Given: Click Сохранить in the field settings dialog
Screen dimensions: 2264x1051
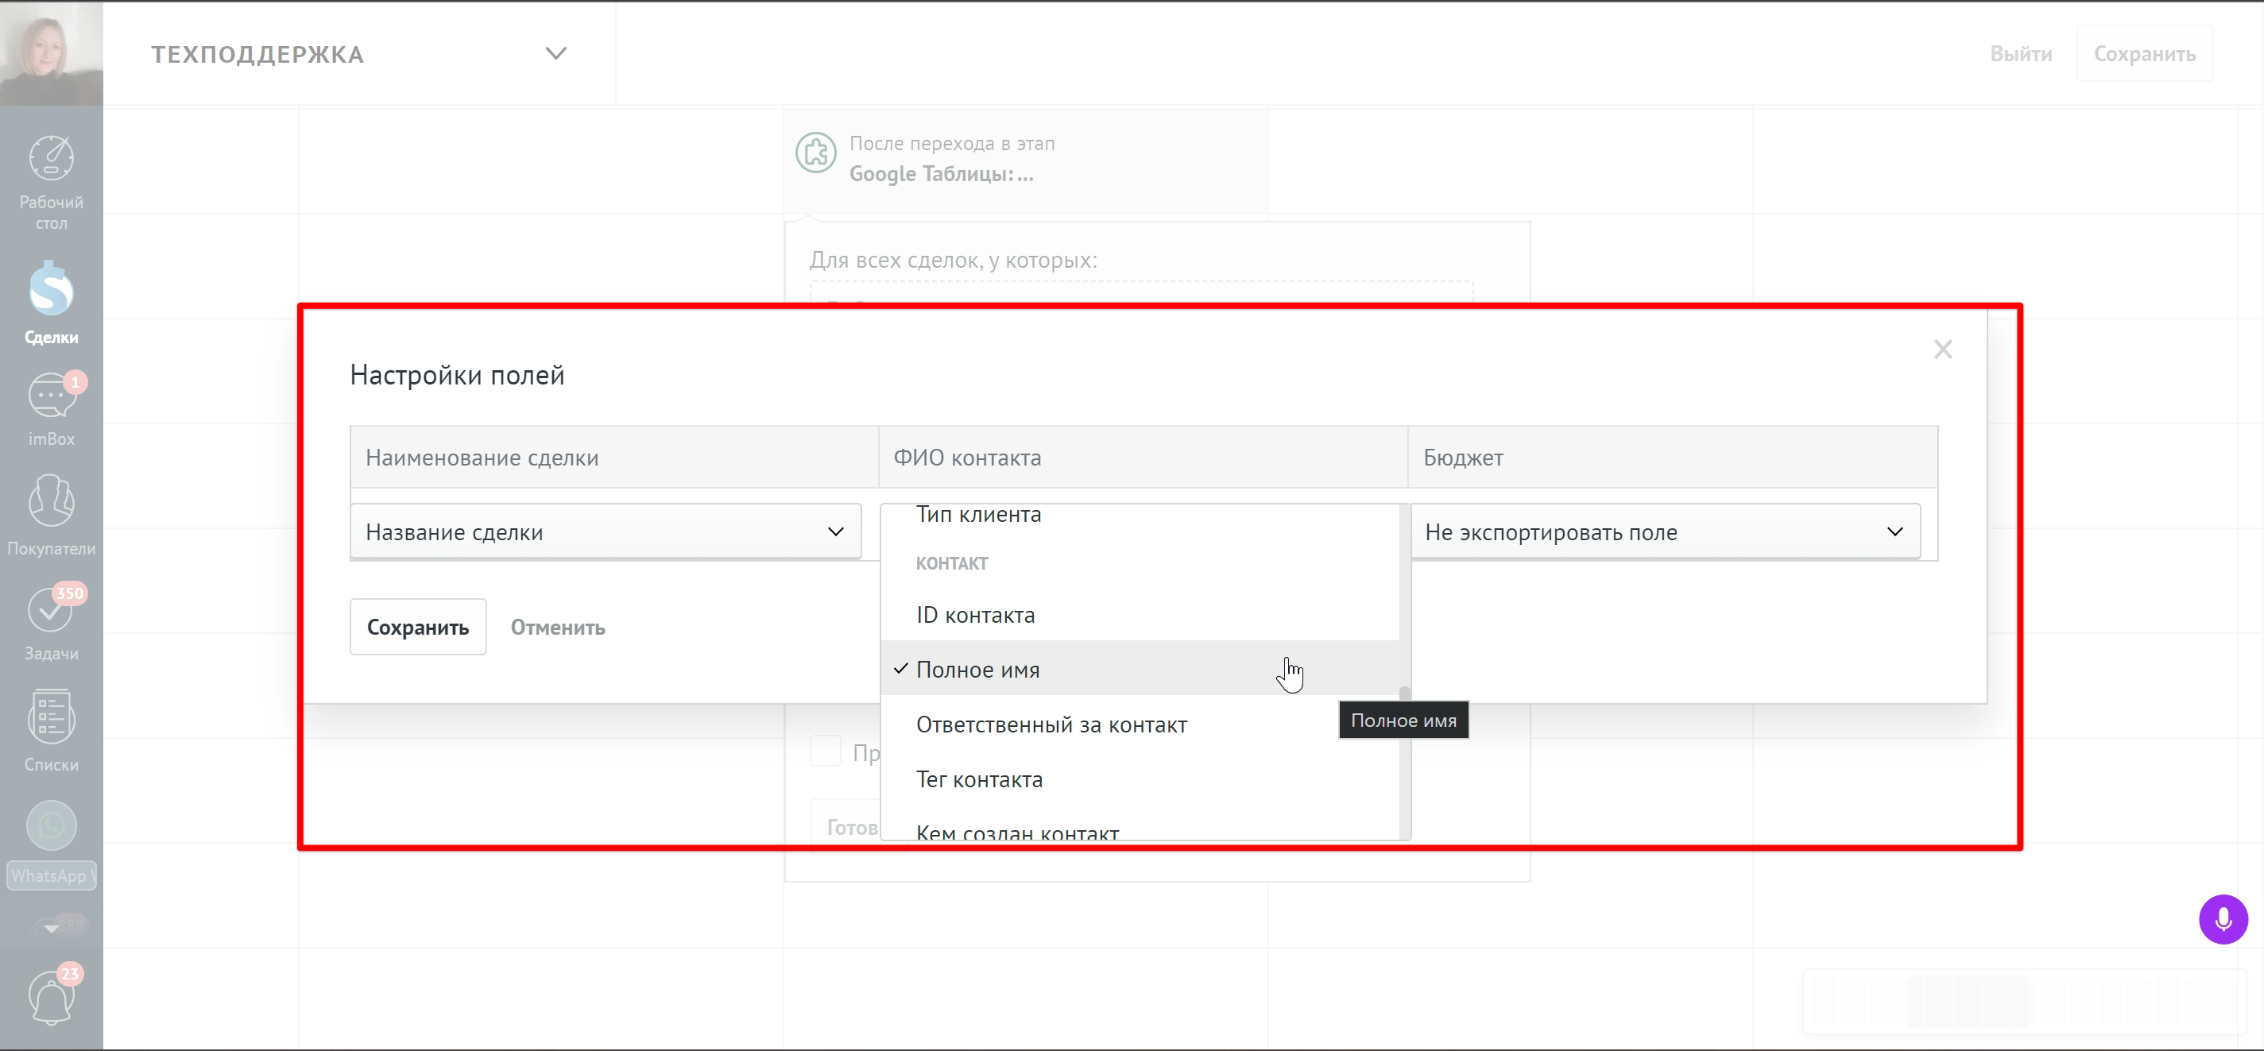Looking at the screenshot, I should pos(417,627).
